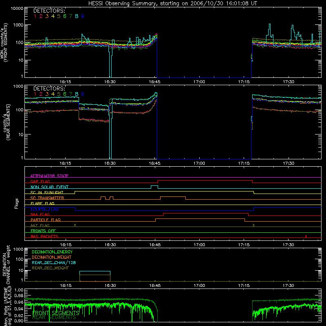Click the SC_IN_SUNLIGHT flag label
Viewport: 326px width, 326px height.
pyautogui.click(x=47, y=192)
